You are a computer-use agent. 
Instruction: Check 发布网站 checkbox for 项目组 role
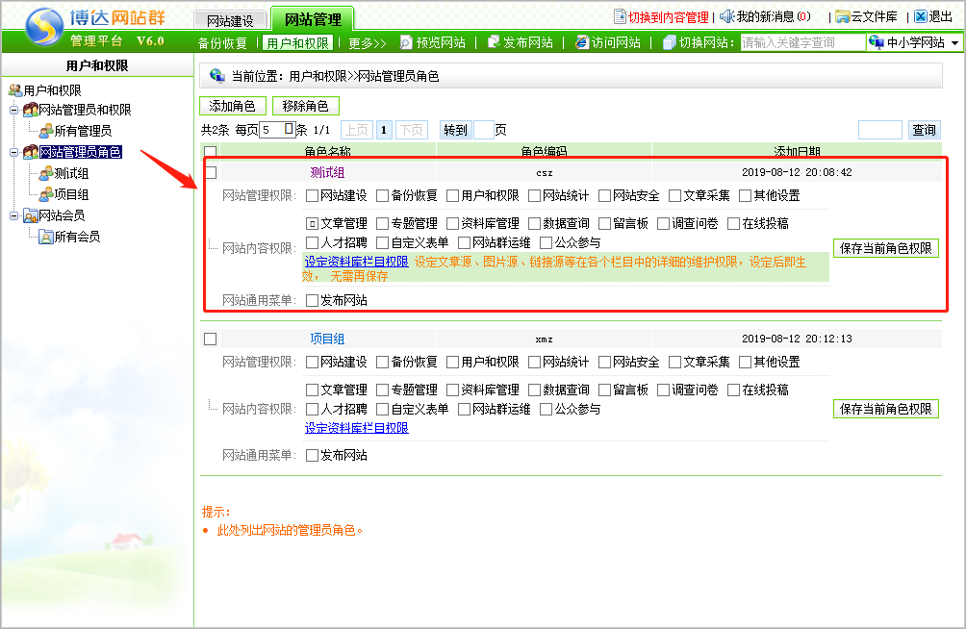point(312,456)
